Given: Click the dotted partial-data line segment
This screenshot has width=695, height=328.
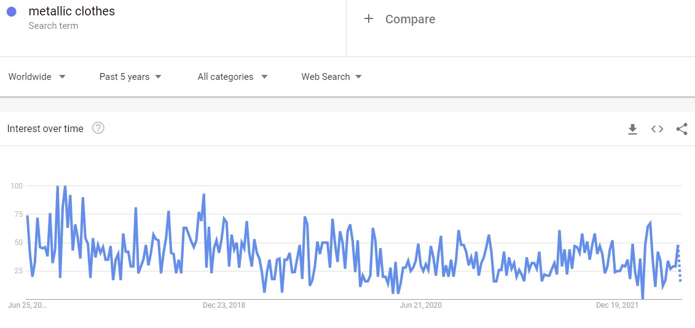Looking at the screenshot, I should pos(679,267).
